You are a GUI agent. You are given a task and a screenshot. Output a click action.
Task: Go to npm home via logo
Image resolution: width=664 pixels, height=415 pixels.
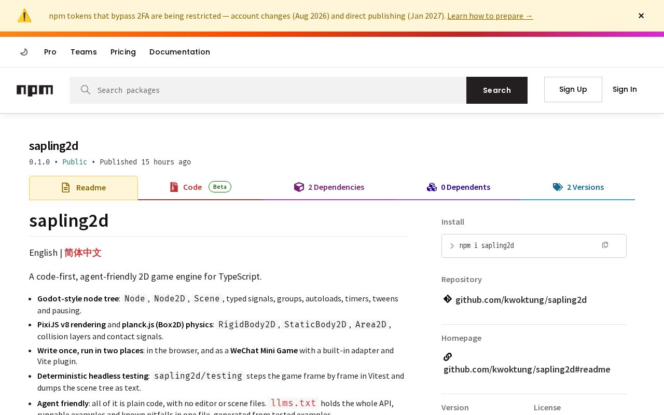35,90
